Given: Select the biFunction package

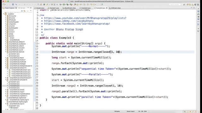Looking at the screenshot, I should (x=12, y=18).
